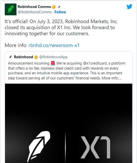
Task: Click the small feather avatar in quoted tweet
Action: 10,57
